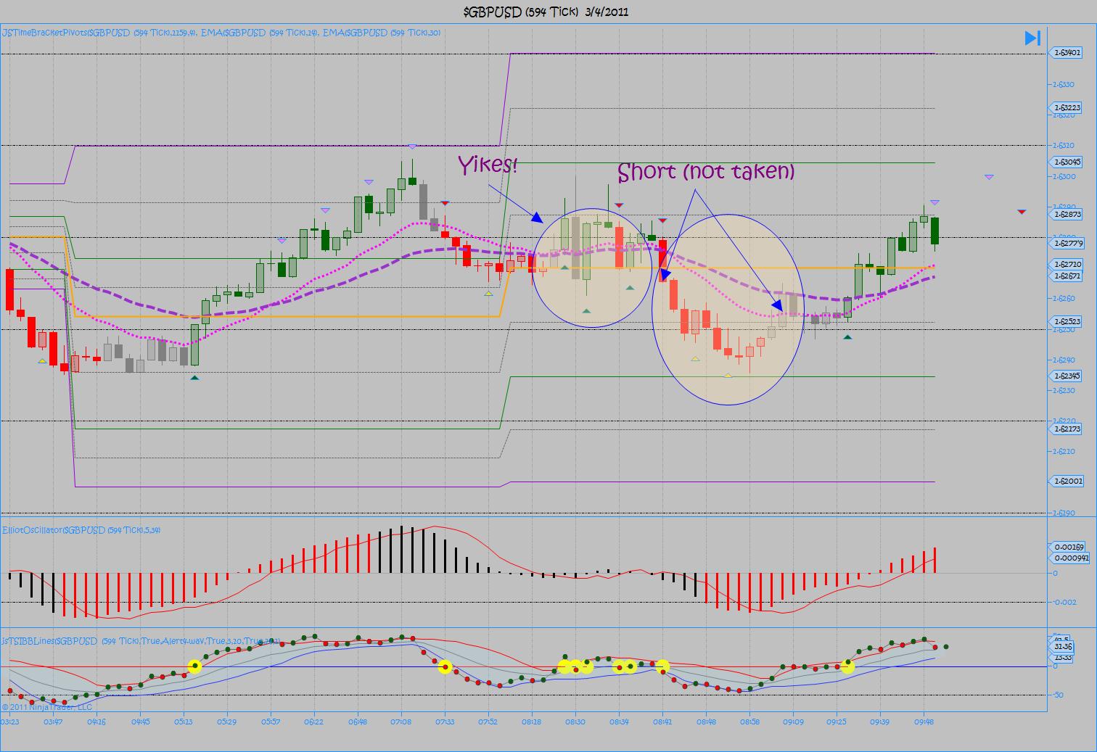The width and height of the screenshot is (1097, 752).
Task: Click the 1.62779 current price marker
Action: tap(1067, 244)
